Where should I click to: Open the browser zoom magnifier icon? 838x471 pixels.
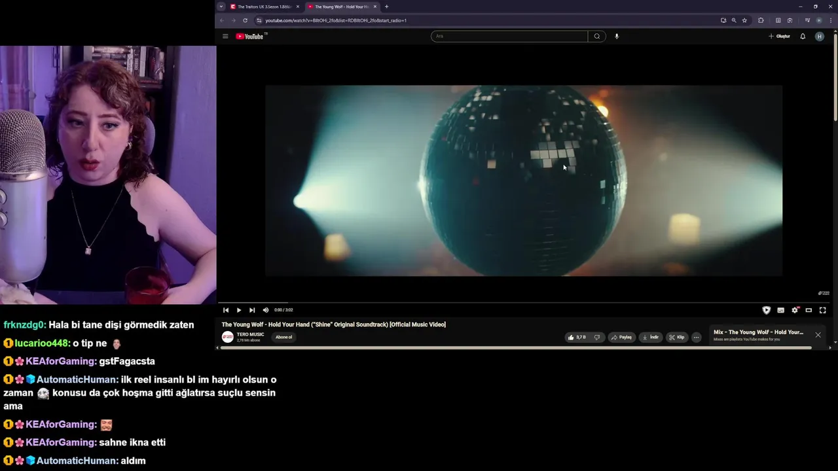tap(734, 20)
